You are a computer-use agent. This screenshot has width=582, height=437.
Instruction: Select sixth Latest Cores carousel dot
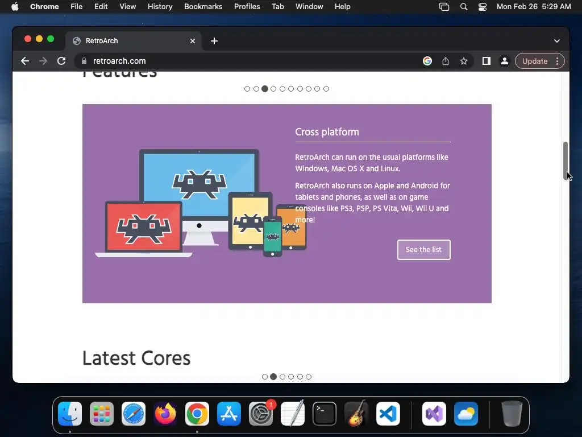pyautogui.click(x=309, y=377)
